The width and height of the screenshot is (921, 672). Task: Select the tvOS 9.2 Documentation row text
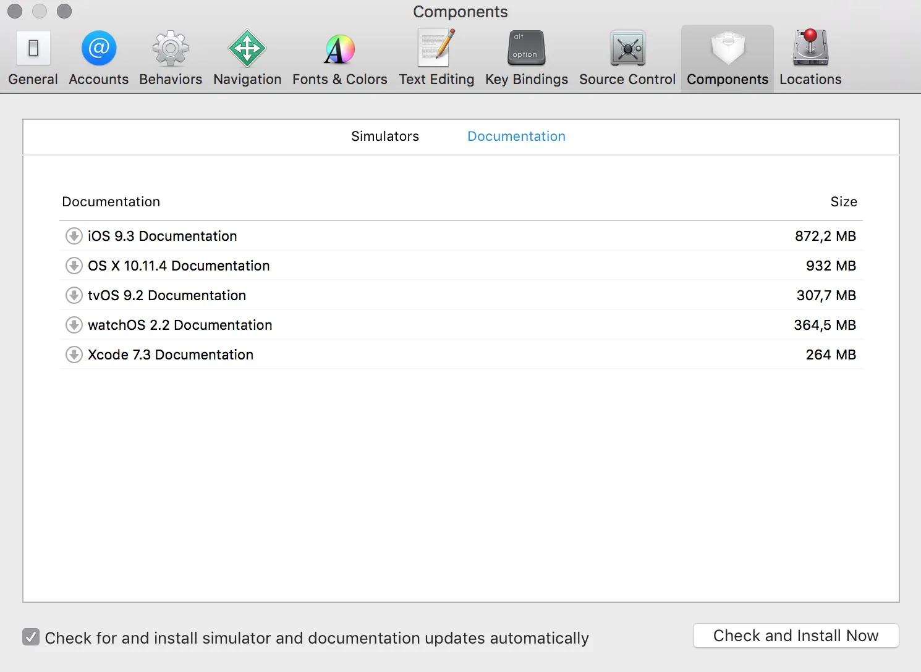pyautogui.click(x=167, y=295)
